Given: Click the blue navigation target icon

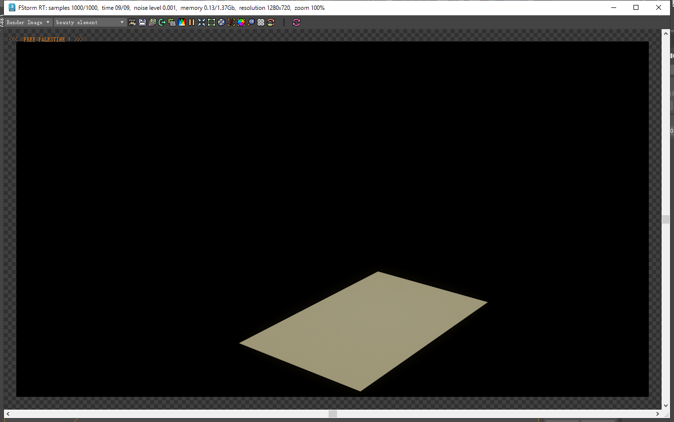Looking at the screenshot, I should tap(221, 22).
